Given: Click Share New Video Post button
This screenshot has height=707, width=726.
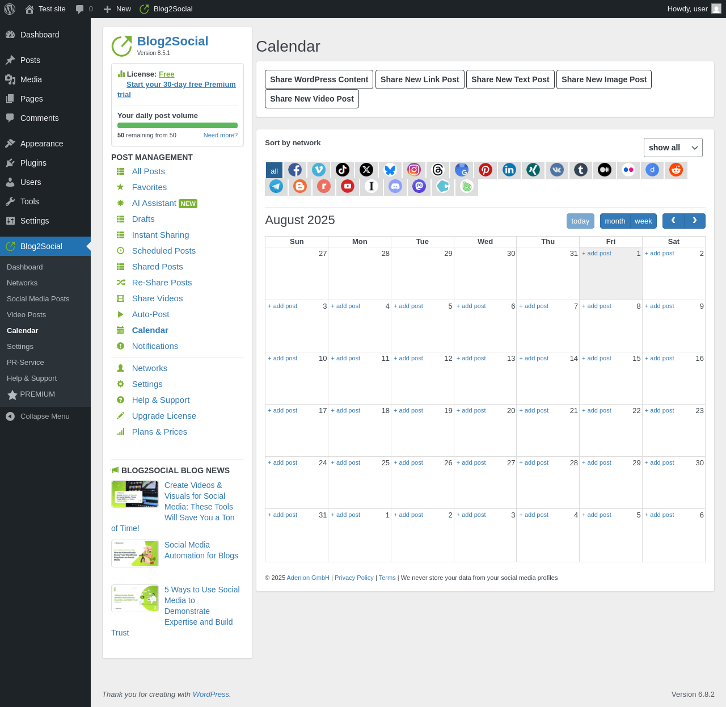Looking at the screenshot, I should click(x=312, y=99).
